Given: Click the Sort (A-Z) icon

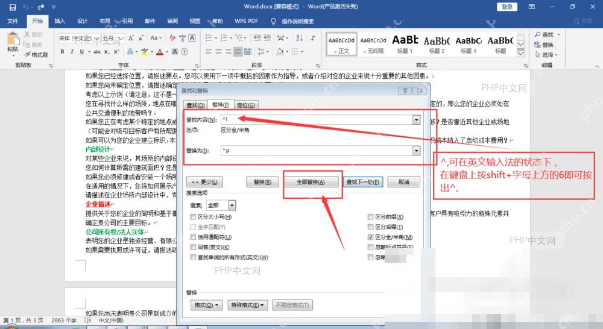Looking at the screenshot, I should click(299, 38).
